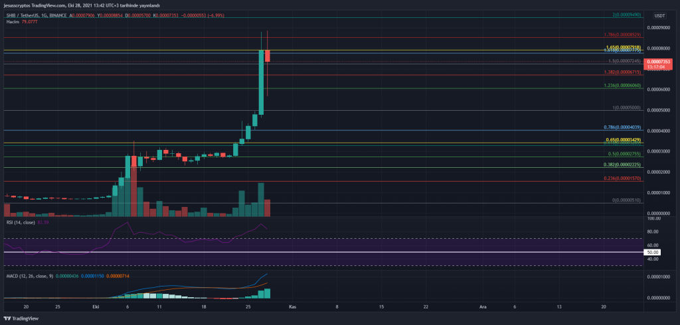Select the 1.382(0.00006715) Fibonacci level label

coord(623,72)
